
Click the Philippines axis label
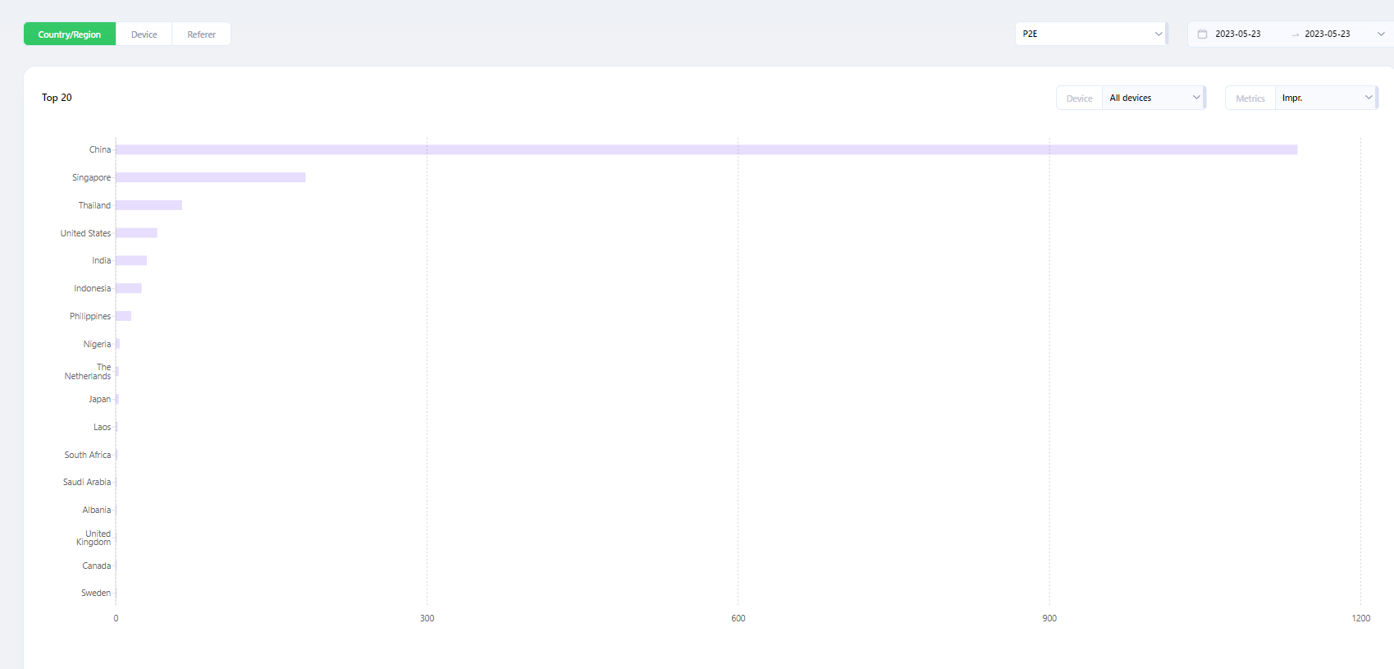(90, 316)
